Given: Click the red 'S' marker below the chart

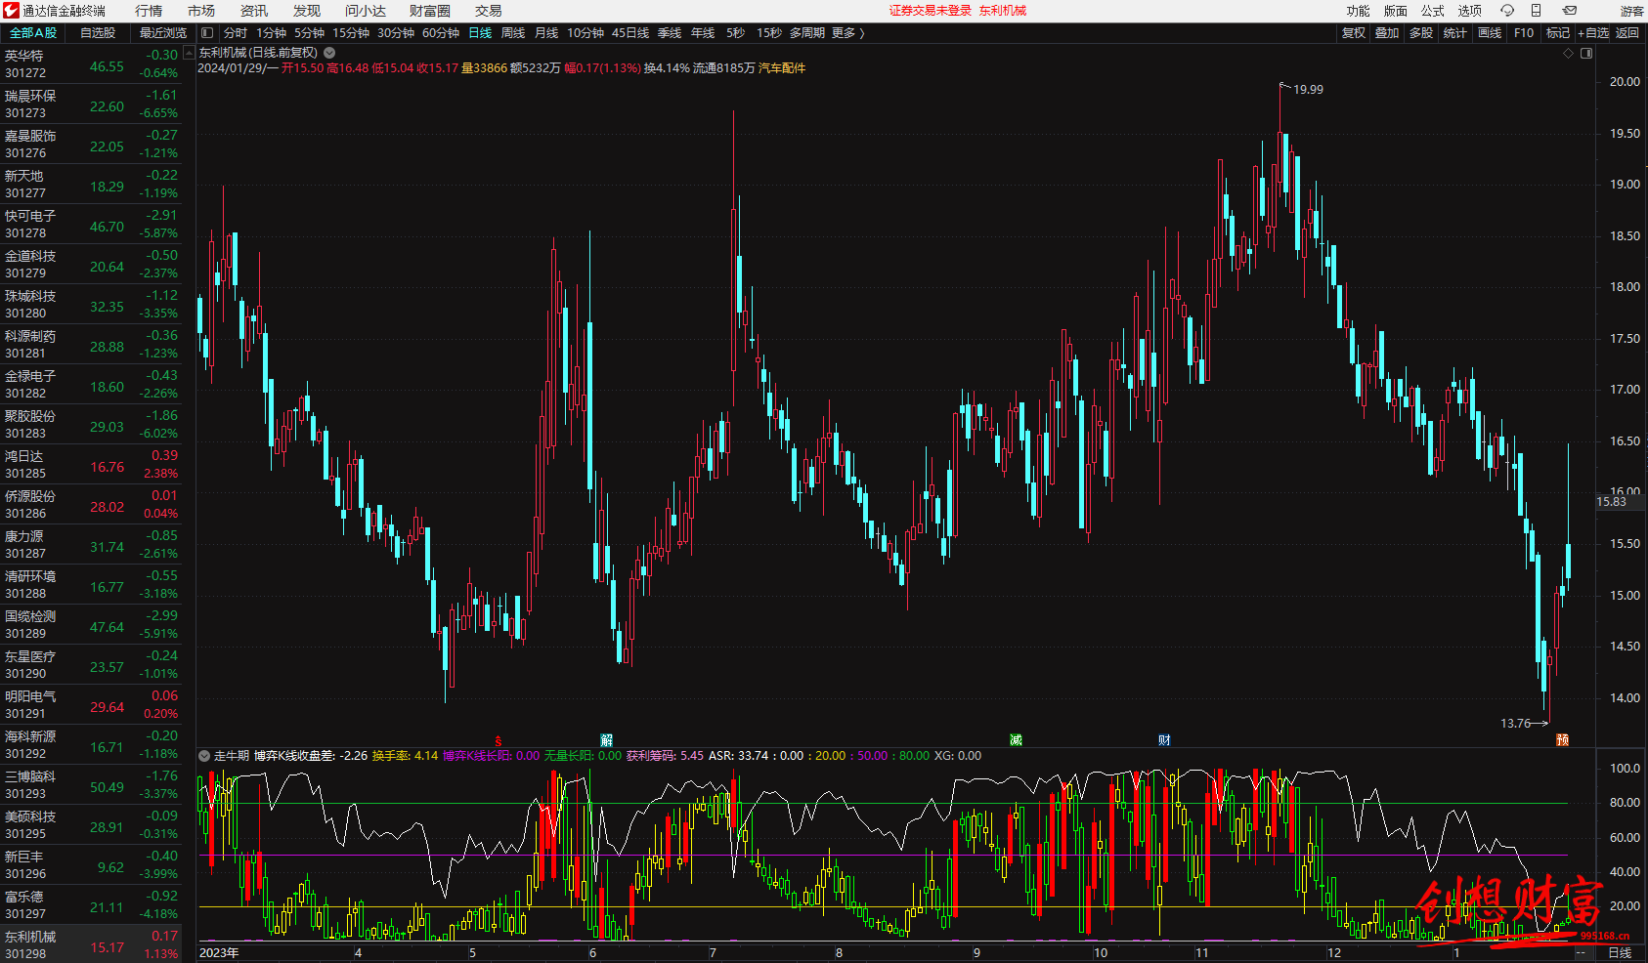Looking at the screenshot, I should 499,741.
